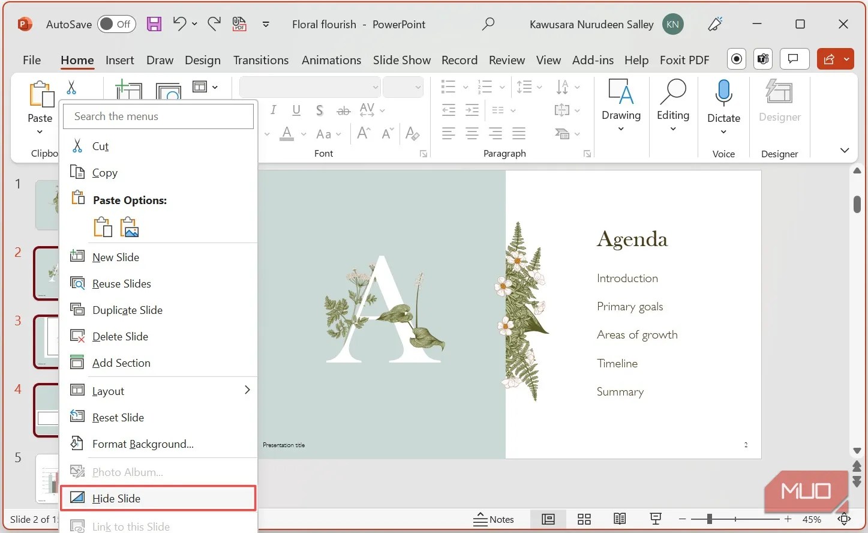Open the Comments pane icon

[794, 59]
